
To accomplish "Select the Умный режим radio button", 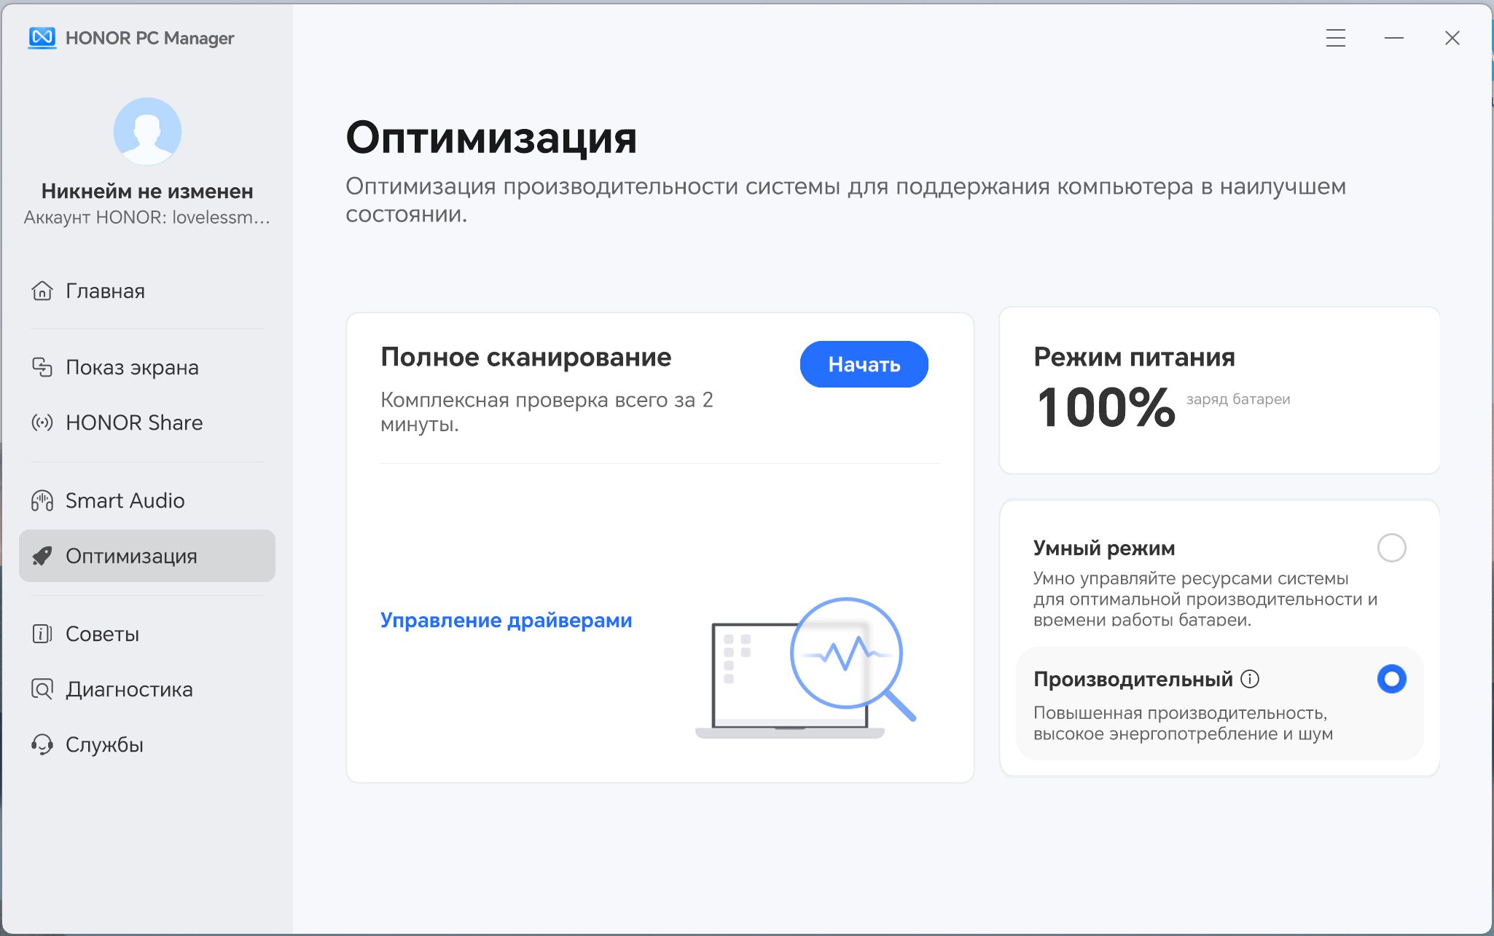I will tap(1391, 548).
